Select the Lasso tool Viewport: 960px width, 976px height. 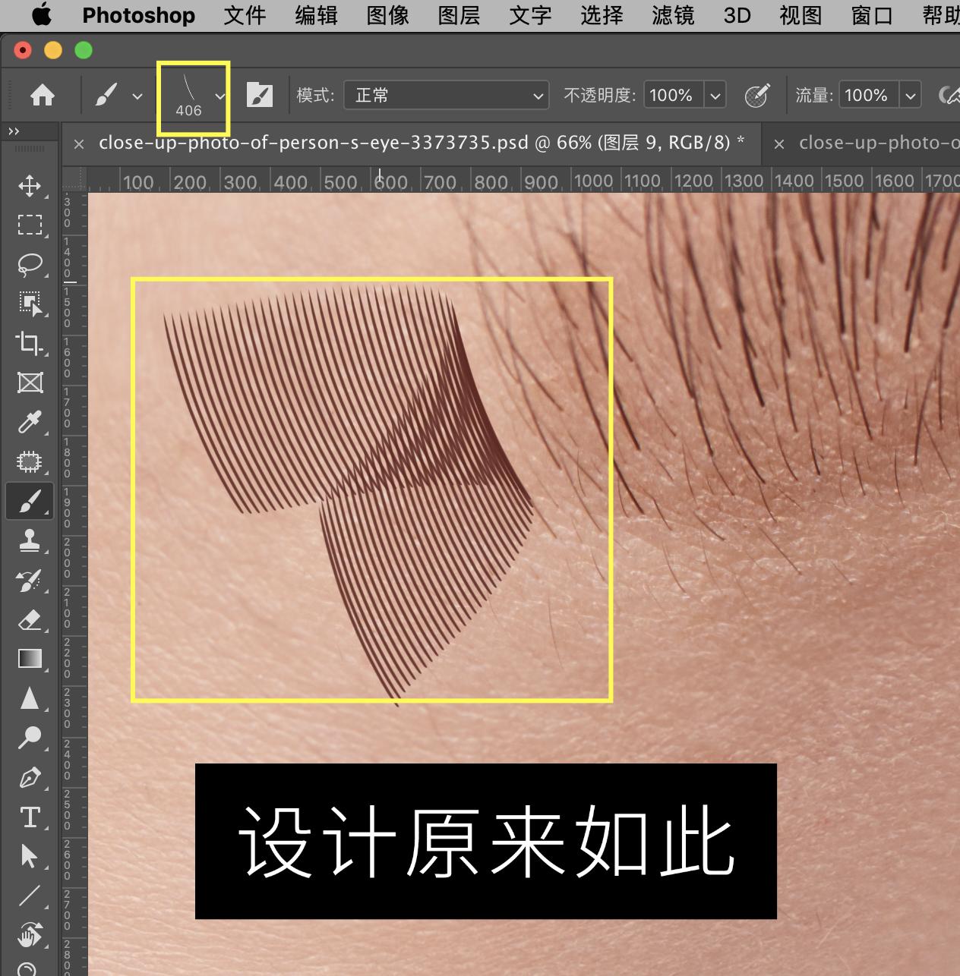(30, 264)
